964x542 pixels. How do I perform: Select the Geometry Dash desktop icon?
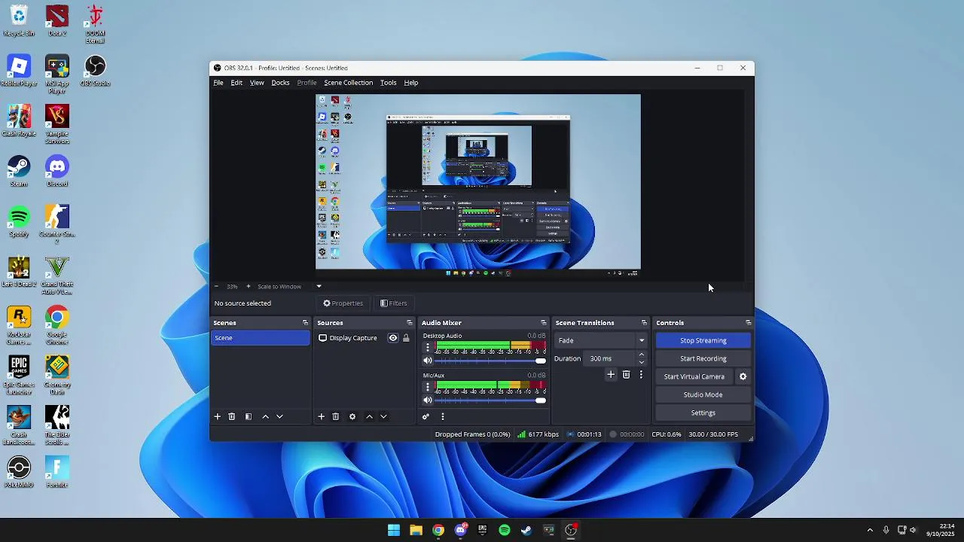point(56,375)
